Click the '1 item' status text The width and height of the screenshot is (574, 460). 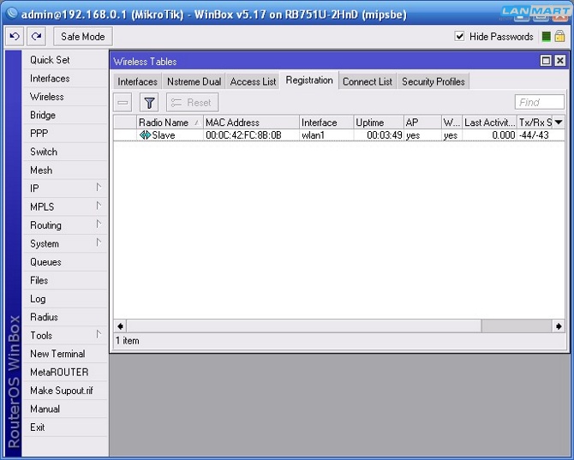[x=128, y=341]
